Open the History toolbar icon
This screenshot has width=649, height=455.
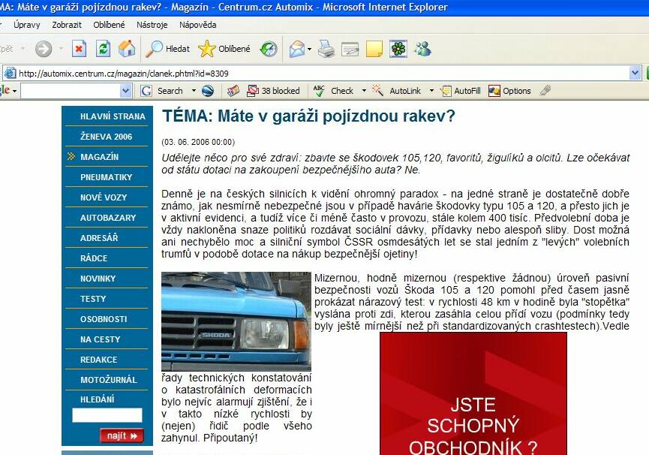click(268, 49)
